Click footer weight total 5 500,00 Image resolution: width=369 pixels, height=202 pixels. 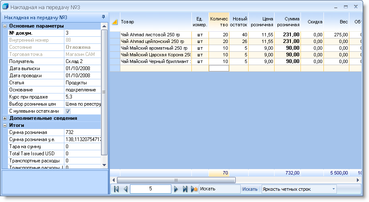336,173
